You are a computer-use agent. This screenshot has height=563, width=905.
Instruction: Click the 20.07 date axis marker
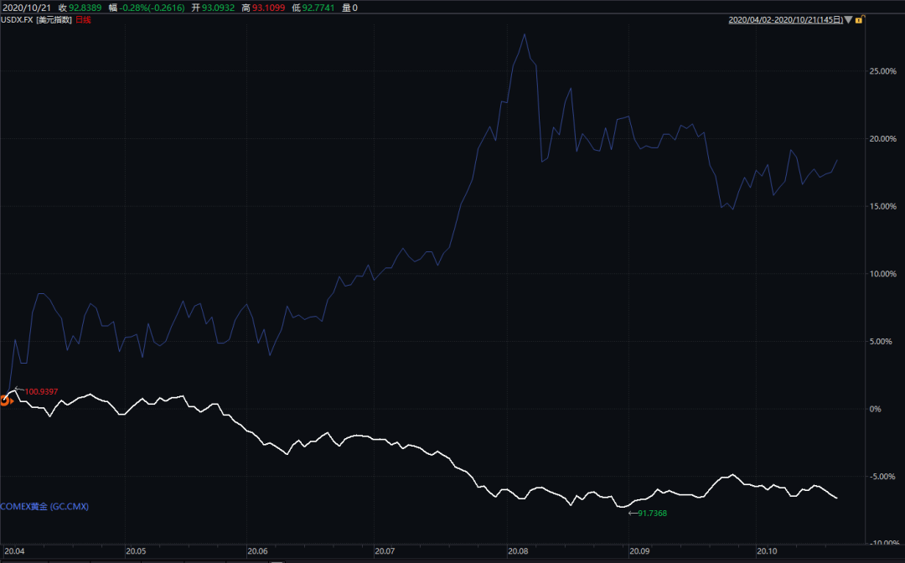385,551
